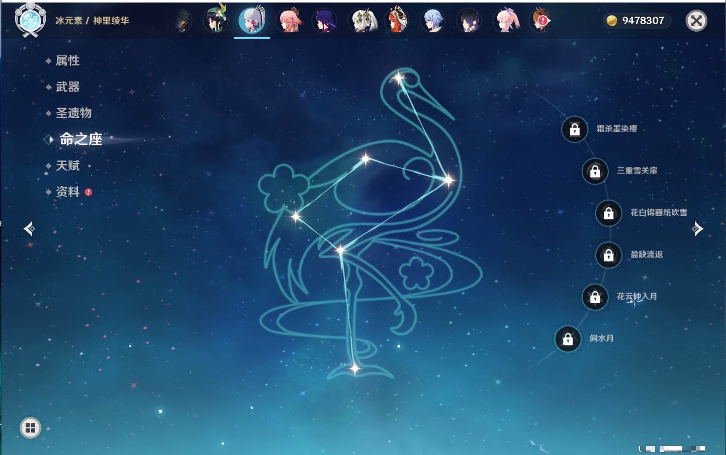
Task: Select the highlighted Ayaka avatar
Action: [252, 21]
